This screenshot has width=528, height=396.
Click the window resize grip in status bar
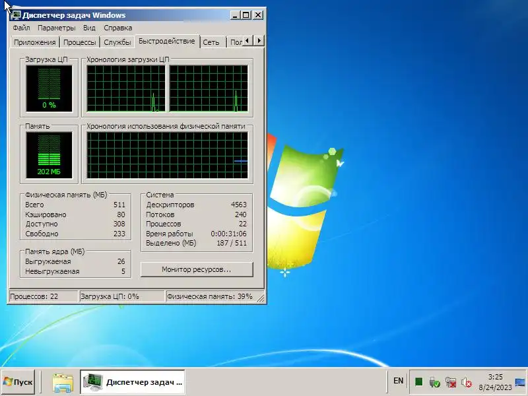pos(261,298)
